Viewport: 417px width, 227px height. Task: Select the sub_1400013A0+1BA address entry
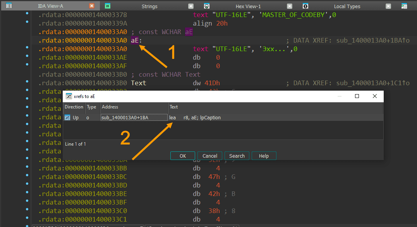[x=125, y=117]
